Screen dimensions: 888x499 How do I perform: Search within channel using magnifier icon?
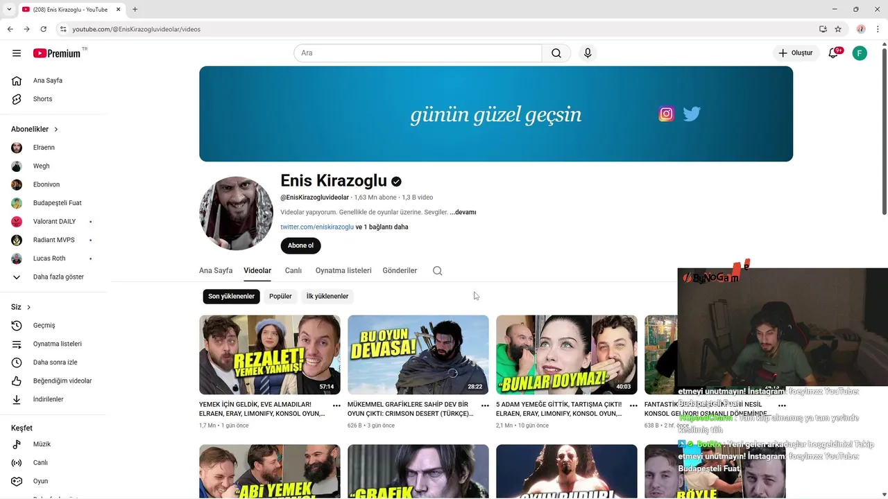(x=437, y=271)
